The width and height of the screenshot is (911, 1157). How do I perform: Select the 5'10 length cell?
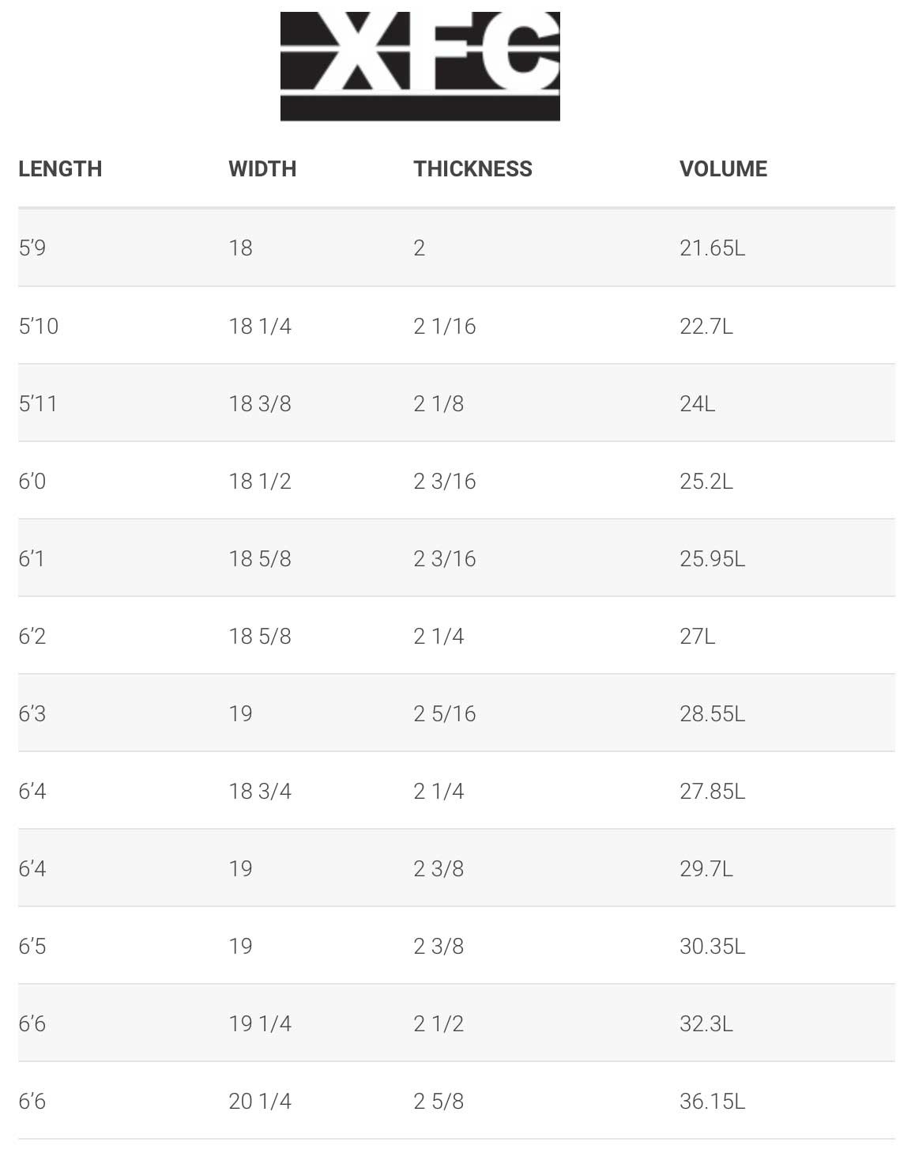(x=39, y=326)
